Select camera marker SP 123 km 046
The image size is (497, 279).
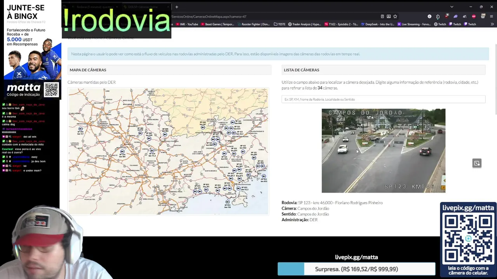(233, 122)
